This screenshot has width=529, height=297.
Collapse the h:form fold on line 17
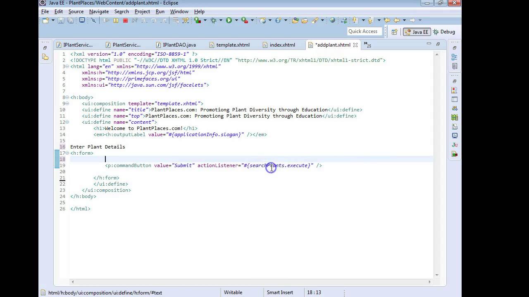pos(67,153)
